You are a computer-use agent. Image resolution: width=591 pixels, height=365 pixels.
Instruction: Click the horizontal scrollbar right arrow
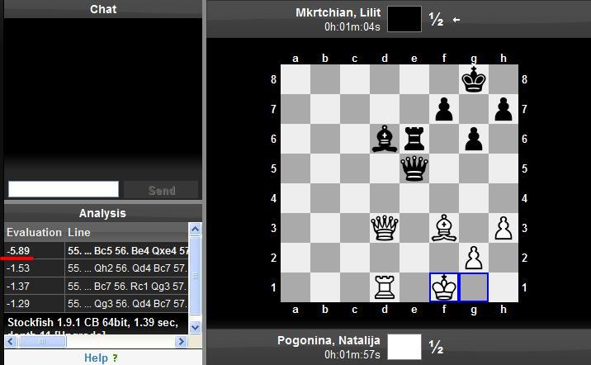pos(184,341)
